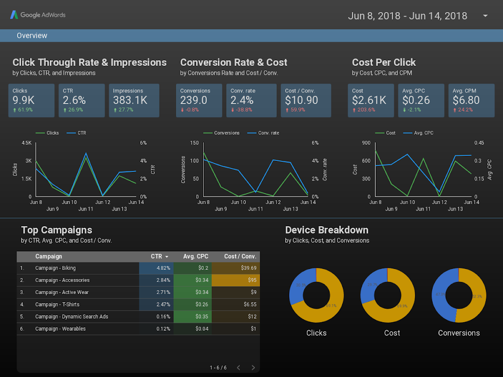Select the green Clicks legend icon

point(39,133)
